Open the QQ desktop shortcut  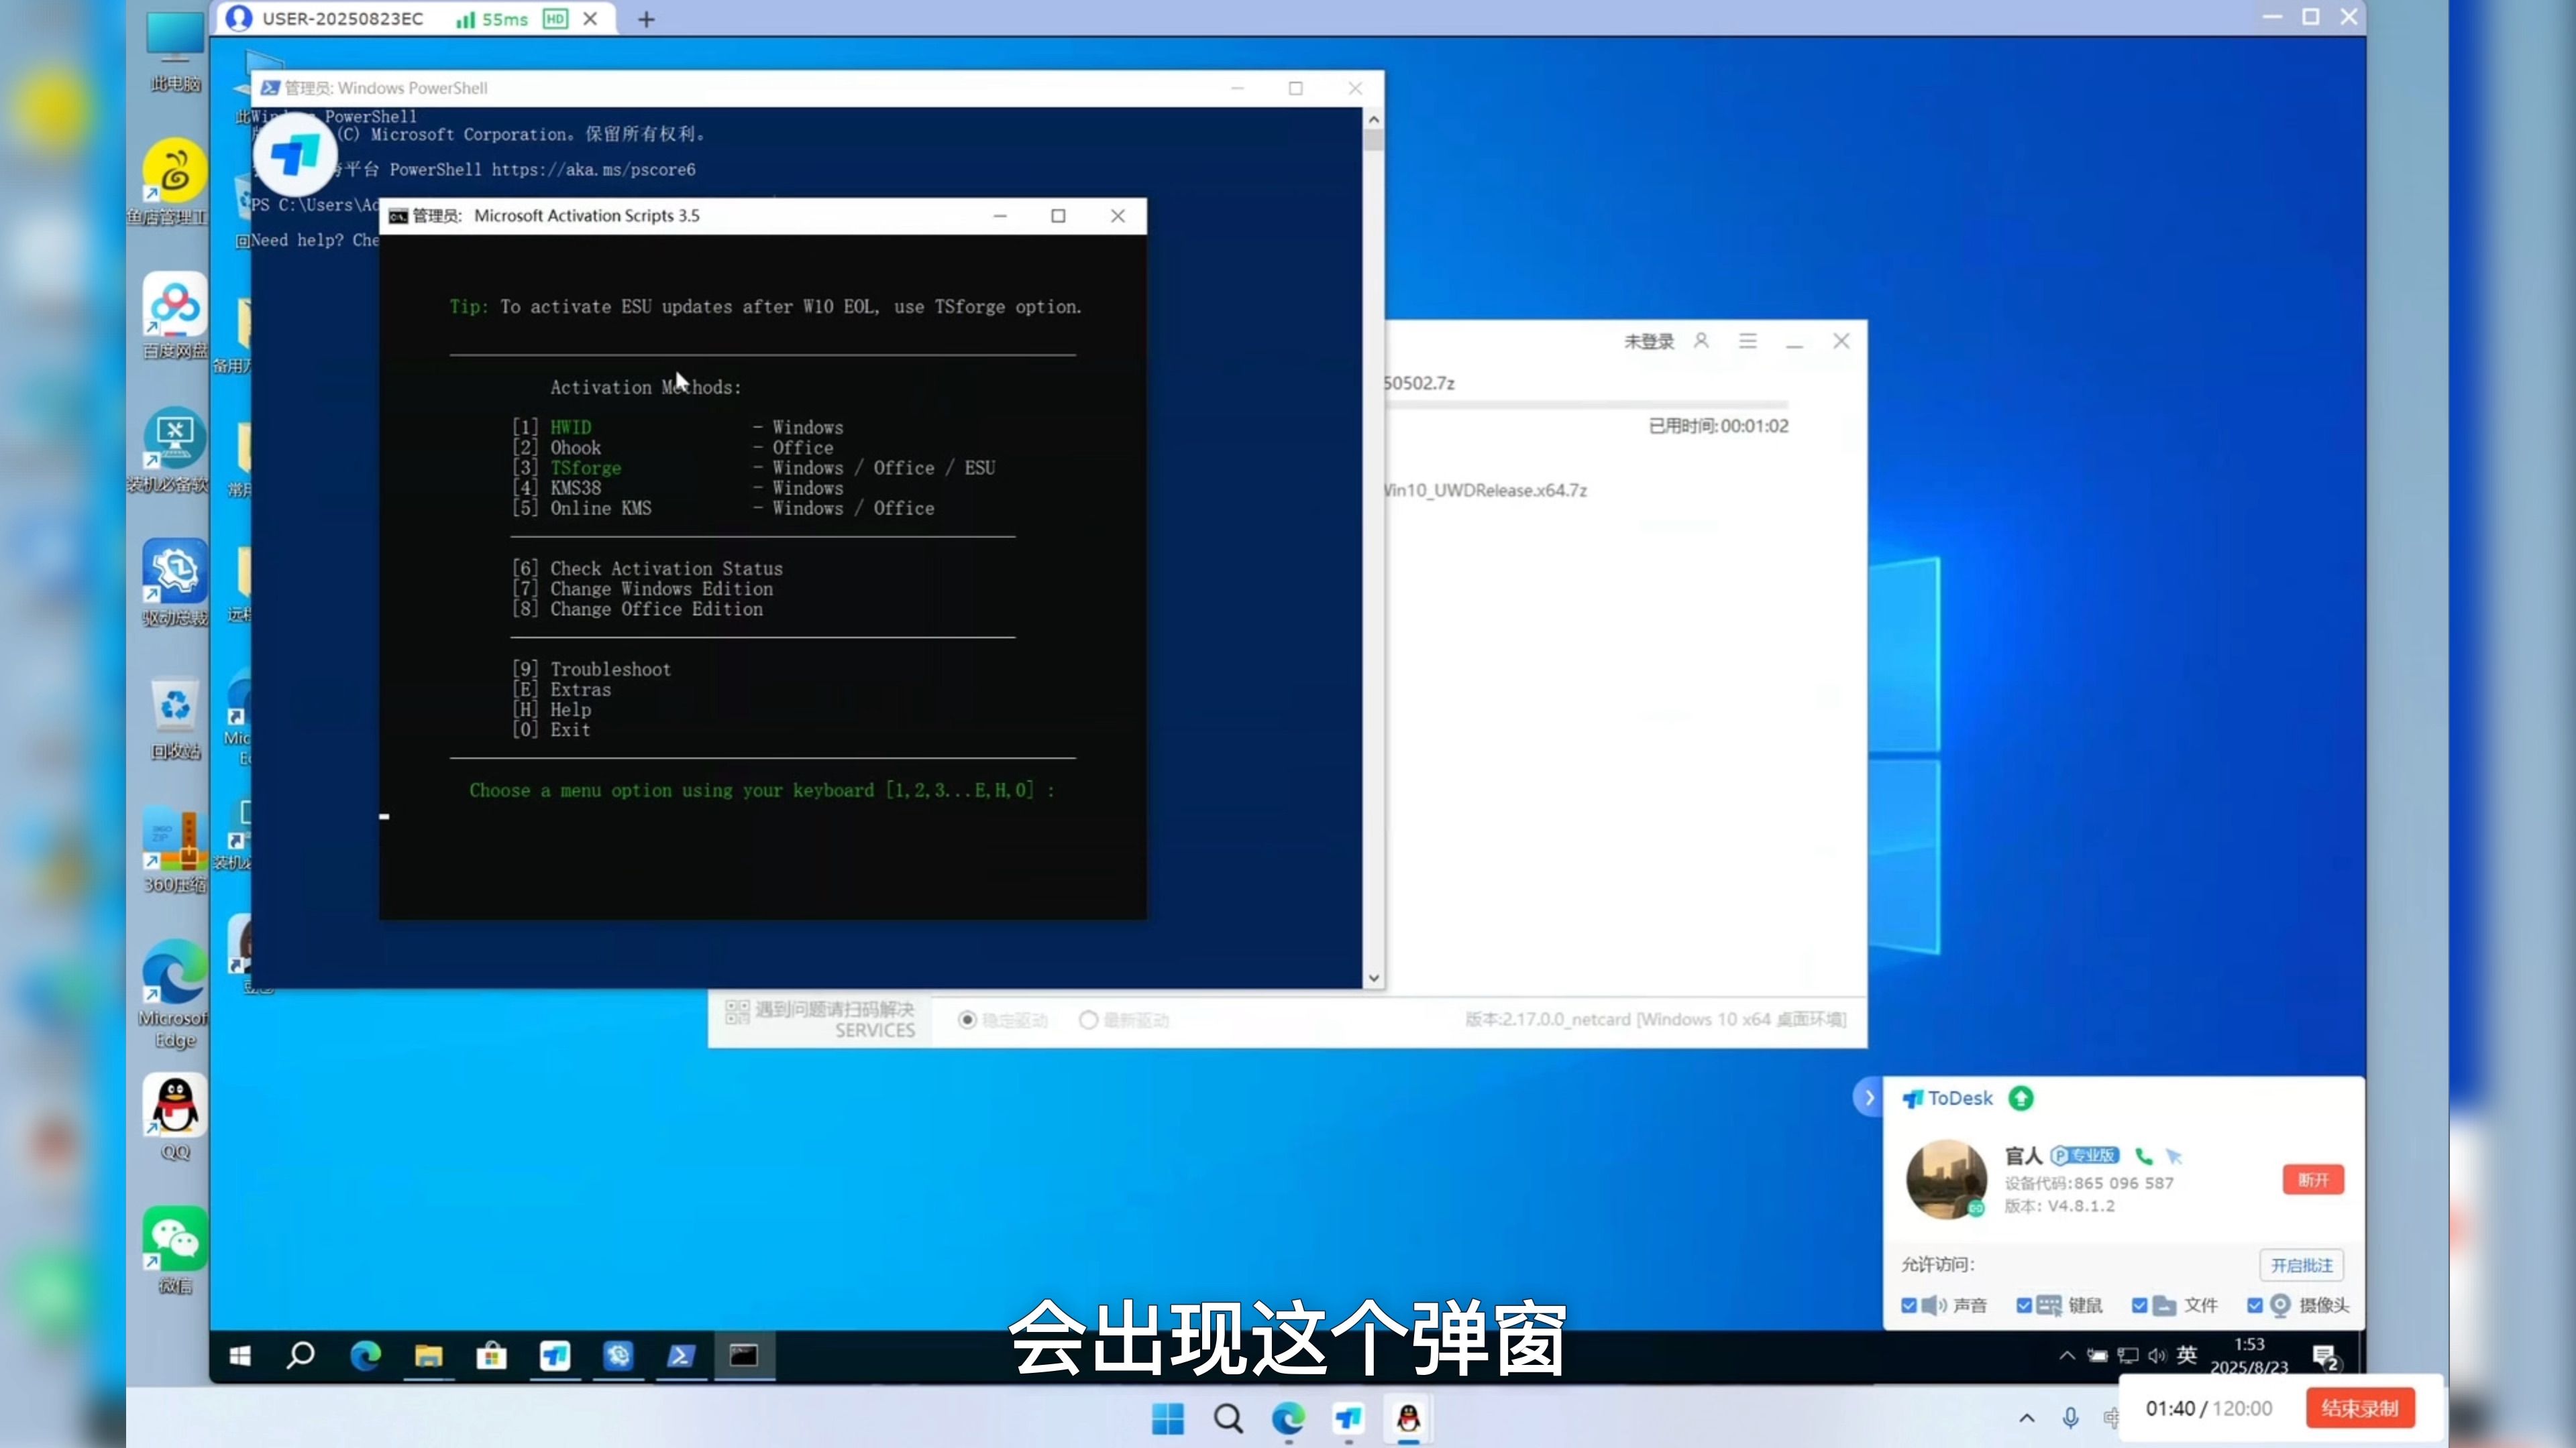click(x=175, y=1118)
